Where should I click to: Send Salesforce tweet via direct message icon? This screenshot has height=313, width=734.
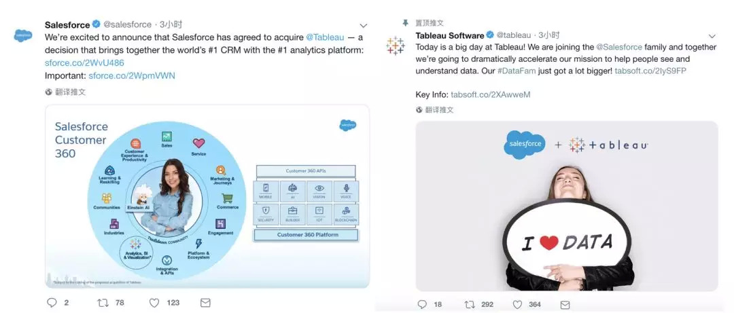click(205, 303)
